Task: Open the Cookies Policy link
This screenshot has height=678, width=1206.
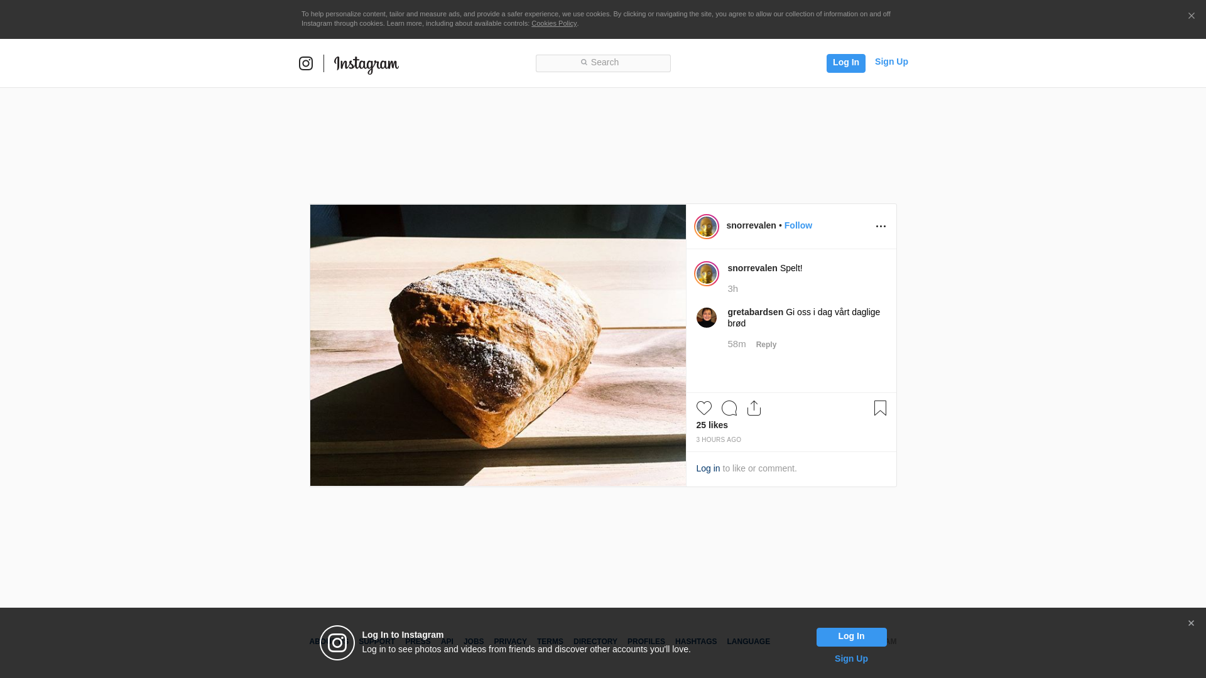Action: pos(554,23)
